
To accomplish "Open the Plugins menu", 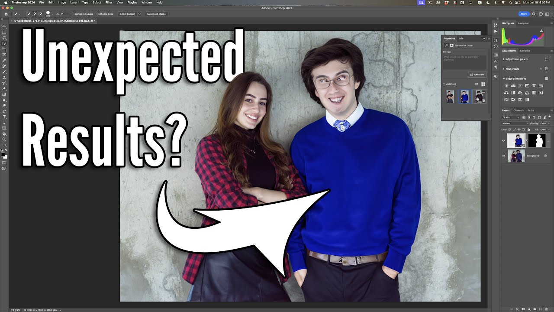I will pos(132,3).
